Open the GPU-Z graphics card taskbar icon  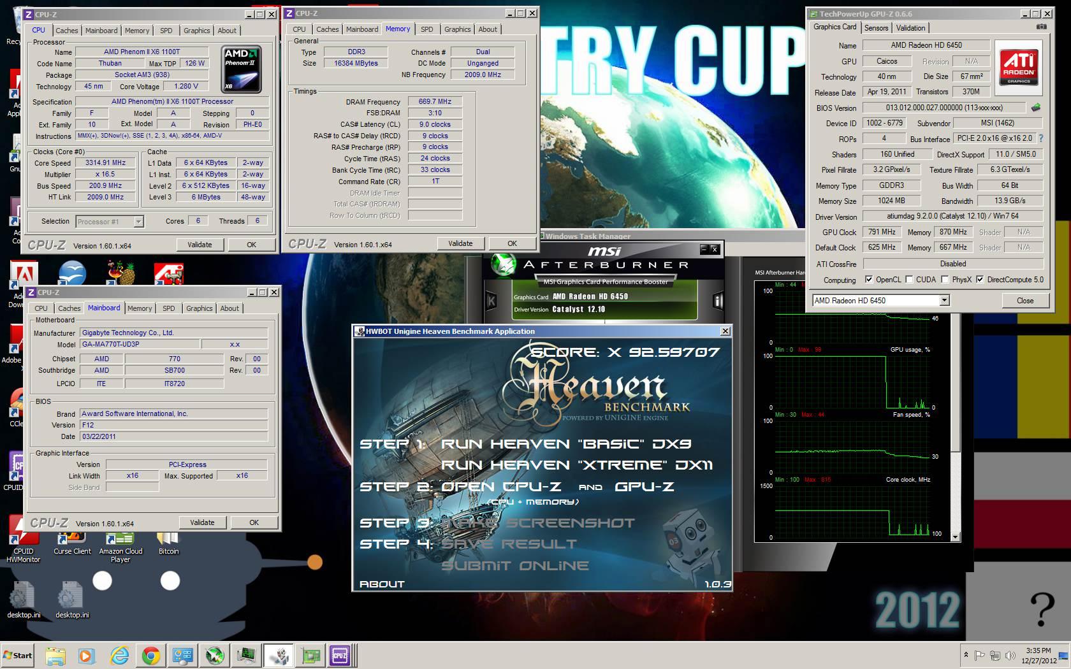coord(311,655)
